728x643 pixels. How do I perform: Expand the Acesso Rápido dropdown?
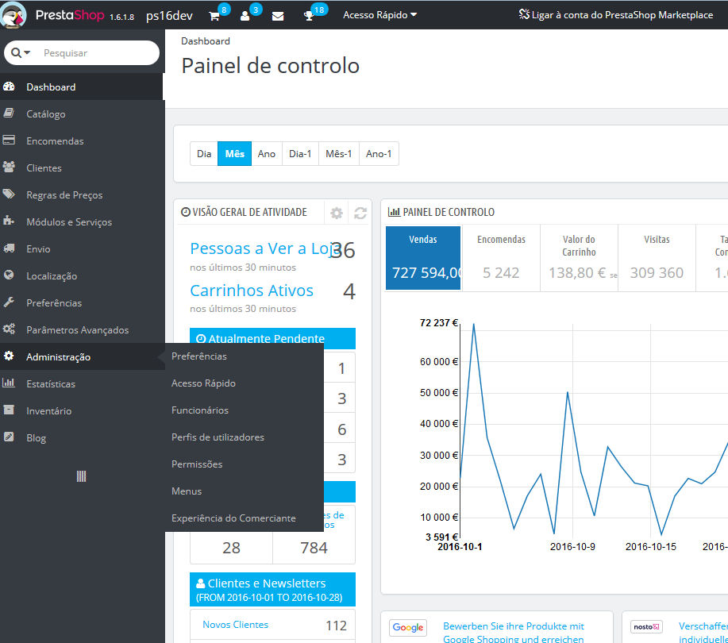tap(379, 15)
